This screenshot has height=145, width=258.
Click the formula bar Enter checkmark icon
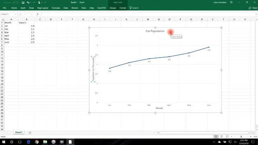pos(31,14)
